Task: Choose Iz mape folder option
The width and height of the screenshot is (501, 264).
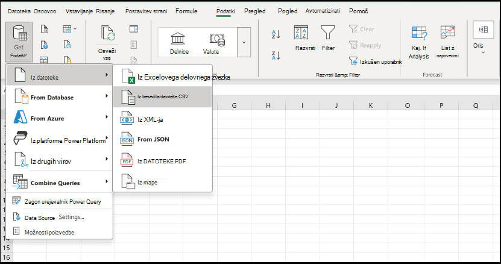Action: point(163,182)
